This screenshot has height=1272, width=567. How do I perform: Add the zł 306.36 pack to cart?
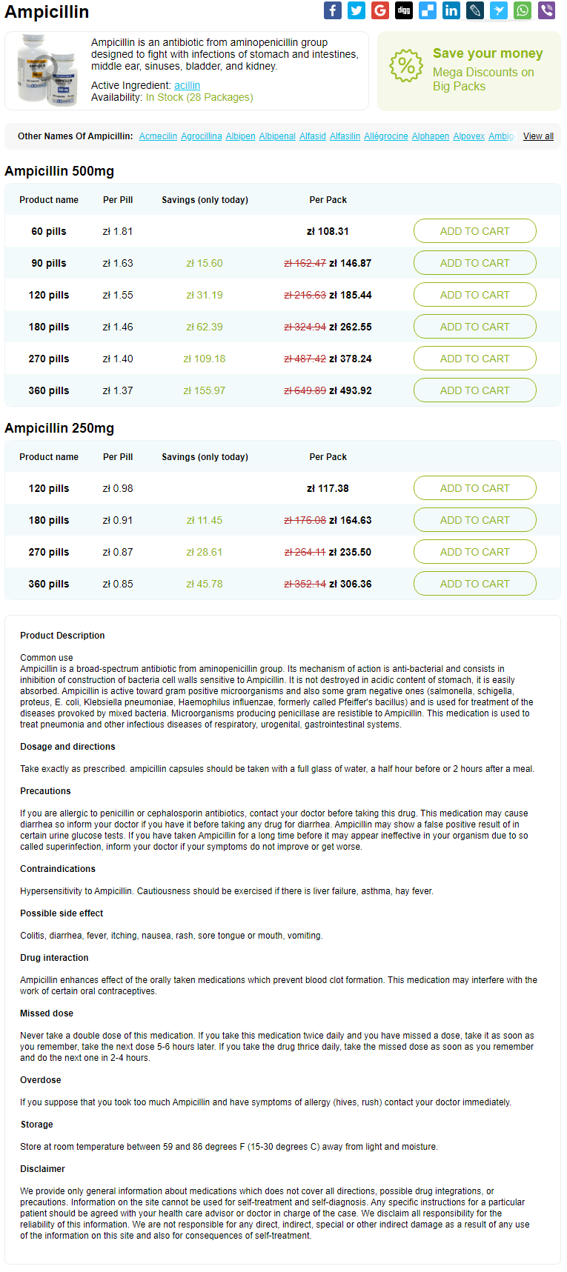(474, 584)
